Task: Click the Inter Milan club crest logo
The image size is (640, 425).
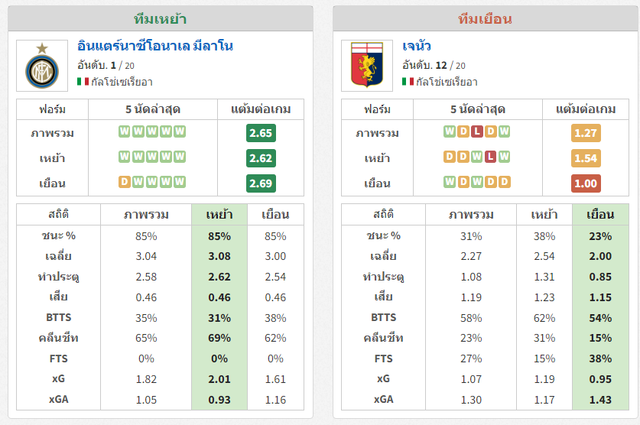Action: (x=42, y=66)
